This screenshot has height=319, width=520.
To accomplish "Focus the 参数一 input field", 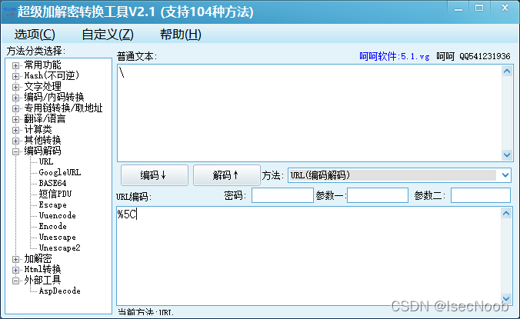I will (378, 195).
